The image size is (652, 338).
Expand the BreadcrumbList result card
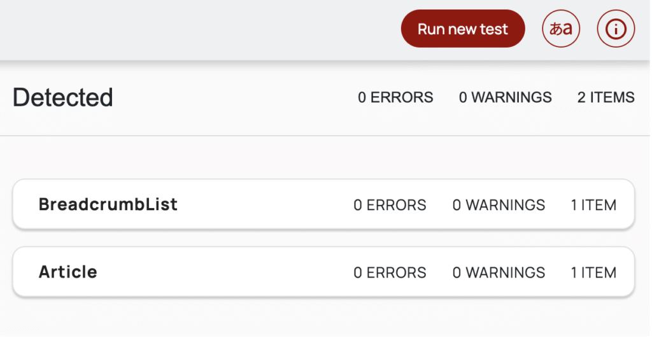click(x=108, y=204)
